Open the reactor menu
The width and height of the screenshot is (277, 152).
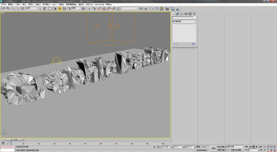pyautogui.click(x=54, y=4)
